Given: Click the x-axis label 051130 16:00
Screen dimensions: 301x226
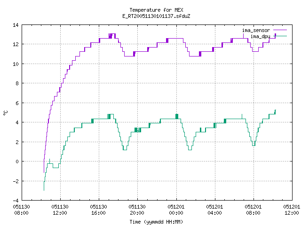Looking at the screenshot, I should (x=98, y=210).
